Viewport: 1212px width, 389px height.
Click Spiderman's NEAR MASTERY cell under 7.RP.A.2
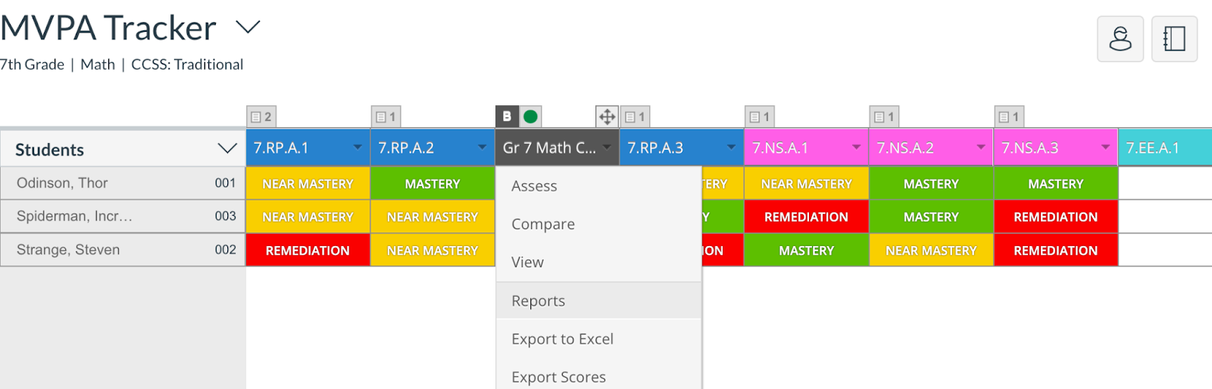coord(433,217)
